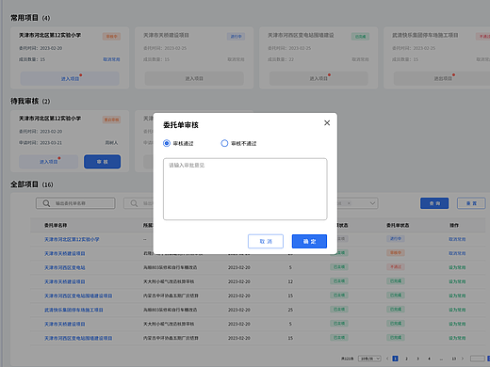Close the 委托单审核 dialog with the X icon
490x367 pixels.
(x=327, y=123)
